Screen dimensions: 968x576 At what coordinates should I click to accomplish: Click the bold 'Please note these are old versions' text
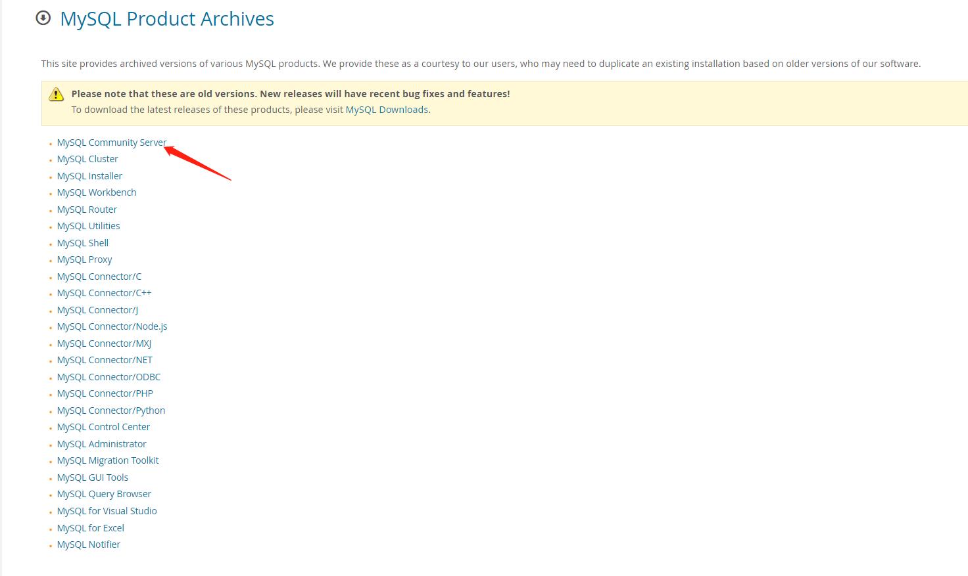click(x=291, y=94)
